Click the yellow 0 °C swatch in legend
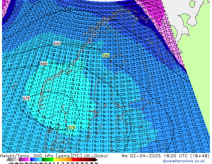Screen dimensions: 212x164 [x=55, y=160]
